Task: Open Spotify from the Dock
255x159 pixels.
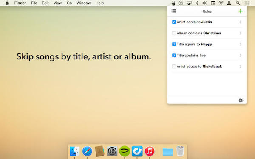Action: 125,151
